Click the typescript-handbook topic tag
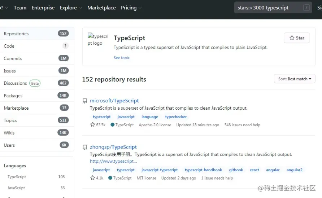This screenshot has height=198, width=322. coord(203,170)
